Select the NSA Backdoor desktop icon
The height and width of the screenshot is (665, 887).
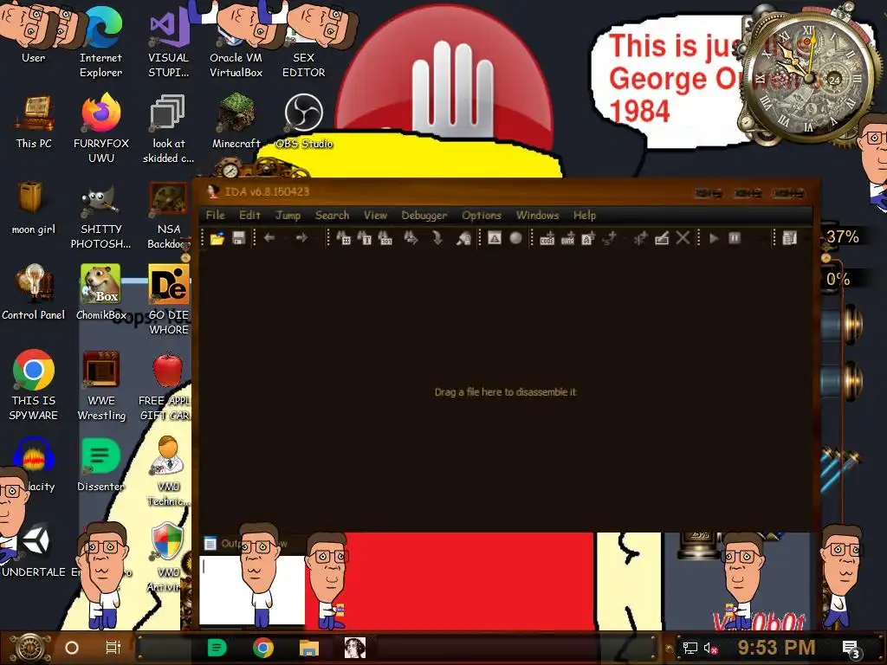(x=168, y=215)
